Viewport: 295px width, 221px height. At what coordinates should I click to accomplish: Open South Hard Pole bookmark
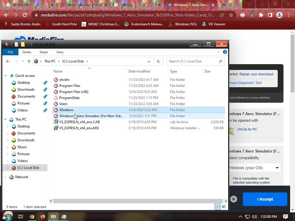coord(61,24)
